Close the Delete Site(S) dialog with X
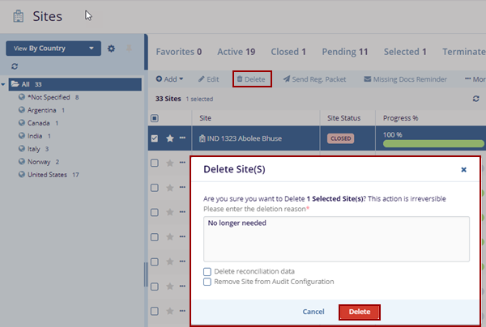This screenshot has width=486, height=327. tap(463, 170)
